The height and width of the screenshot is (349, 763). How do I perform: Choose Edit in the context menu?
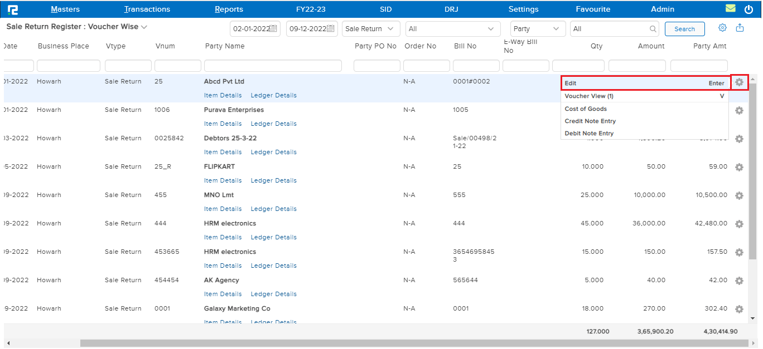(570, 83)
